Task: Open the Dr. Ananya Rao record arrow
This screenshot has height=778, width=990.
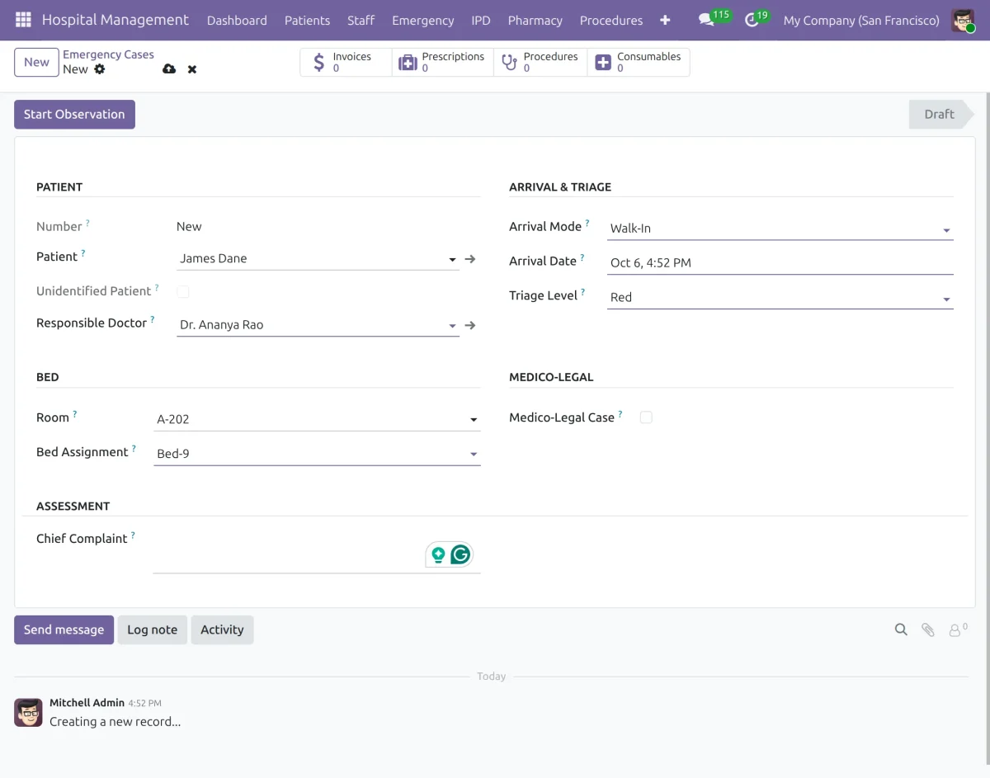Action: click(470, 326)
